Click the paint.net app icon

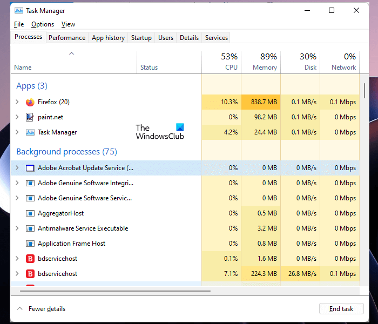point(30,117)
